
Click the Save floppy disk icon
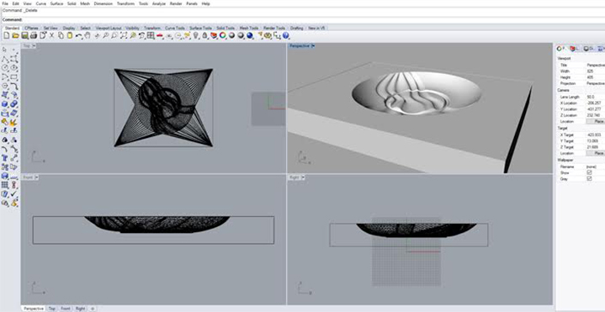(24, 35)
